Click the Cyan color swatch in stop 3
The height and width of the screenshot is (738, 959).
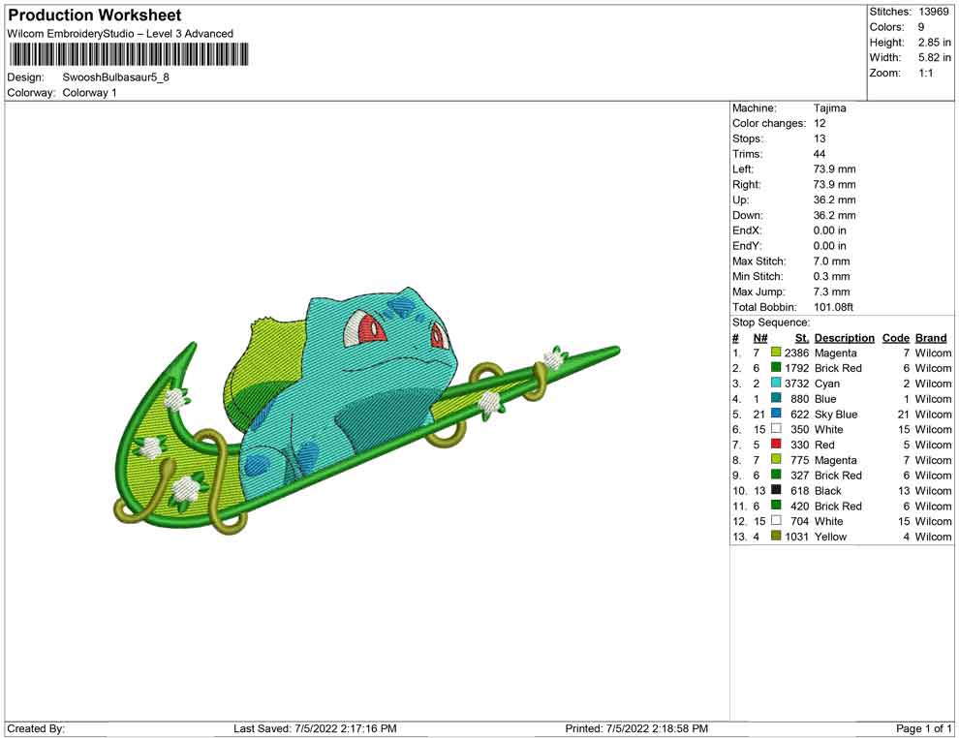[x=776, y=384]
